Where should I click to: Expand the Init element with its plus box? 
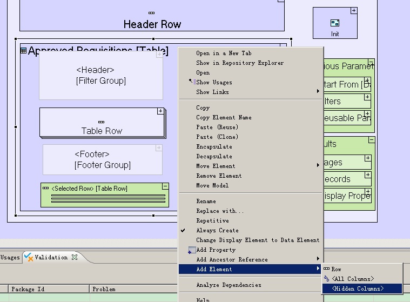click(x=354, y=11)
